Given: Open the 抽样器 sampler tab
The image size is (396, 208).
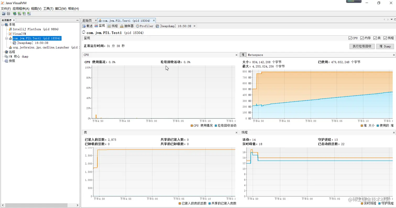Looking at the screenshot, I should tap(127, 26).
